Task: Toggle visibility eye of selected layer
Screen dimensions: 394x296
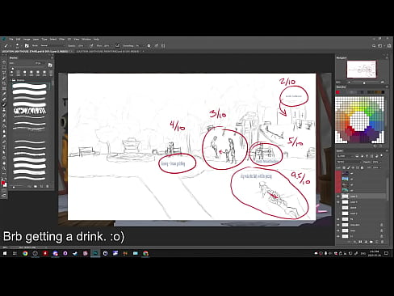Action: pyautogui.click(x=338, y=197)
